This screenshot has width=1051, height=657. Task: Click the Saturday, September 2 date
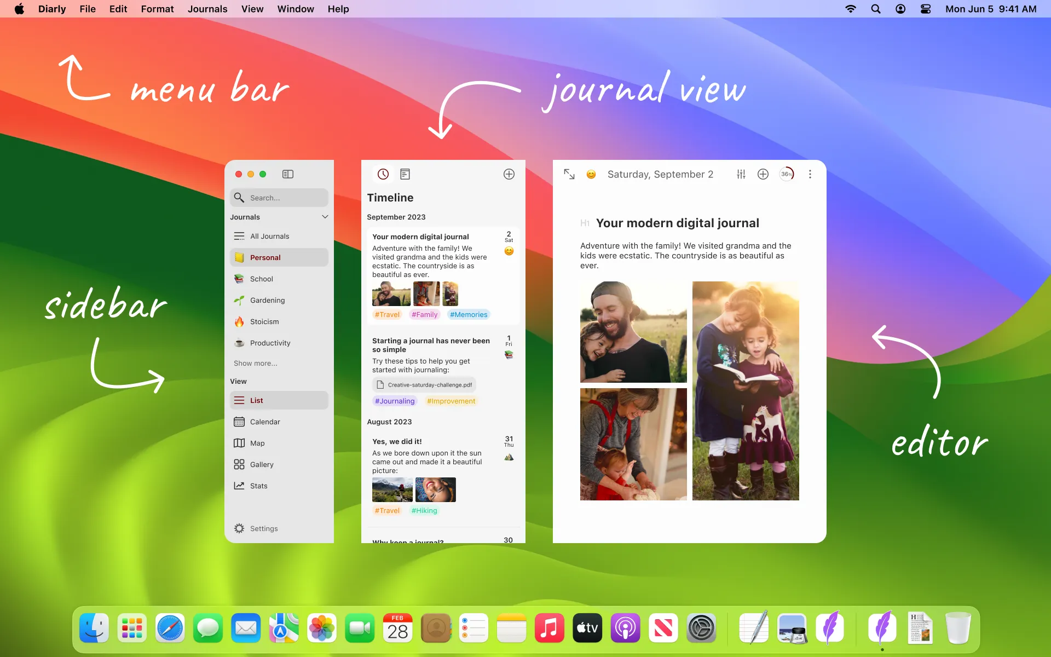point(660,174)
